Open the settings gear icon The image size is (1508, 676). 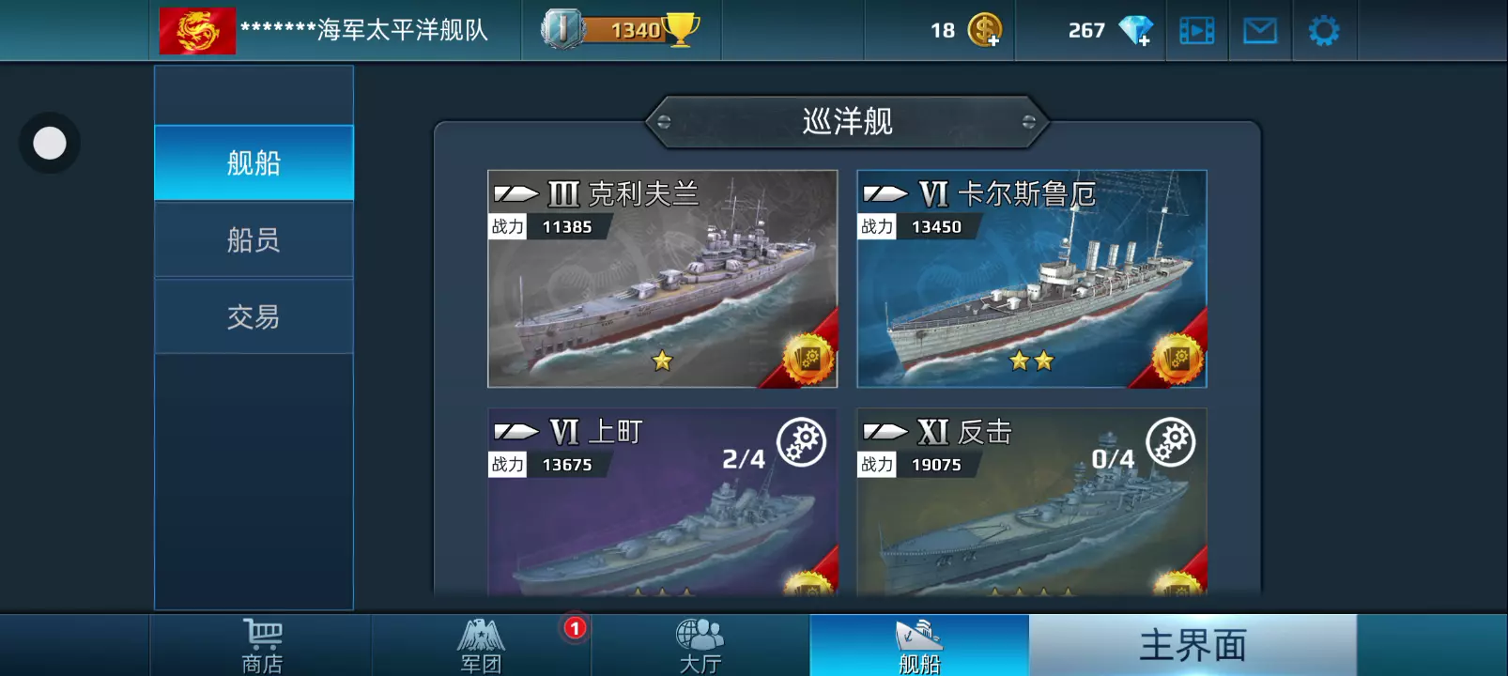pyautogui.click(x=1323, y=31)
